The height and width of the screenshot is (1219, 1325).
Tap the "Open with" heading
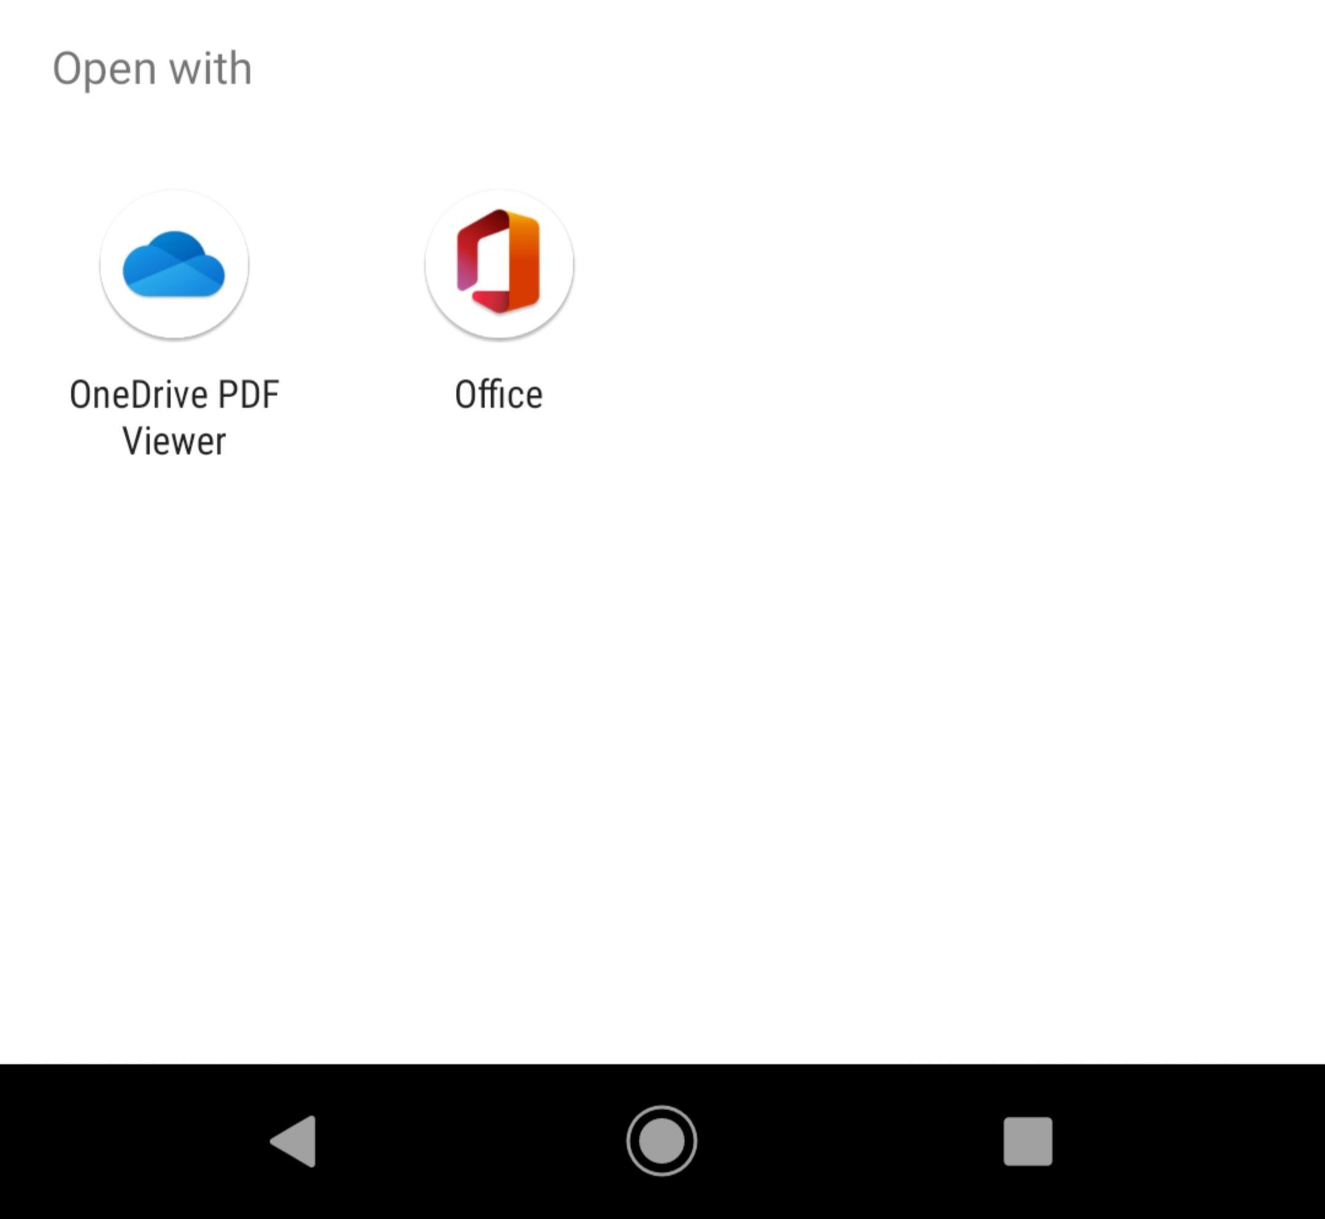(x=152, y=69)
